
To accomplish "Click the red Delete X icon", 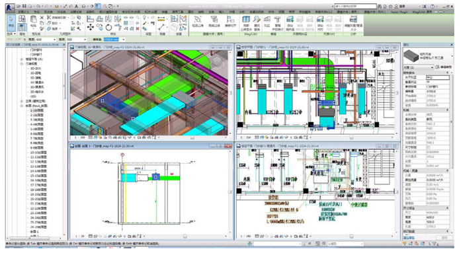I will point(138,28).
